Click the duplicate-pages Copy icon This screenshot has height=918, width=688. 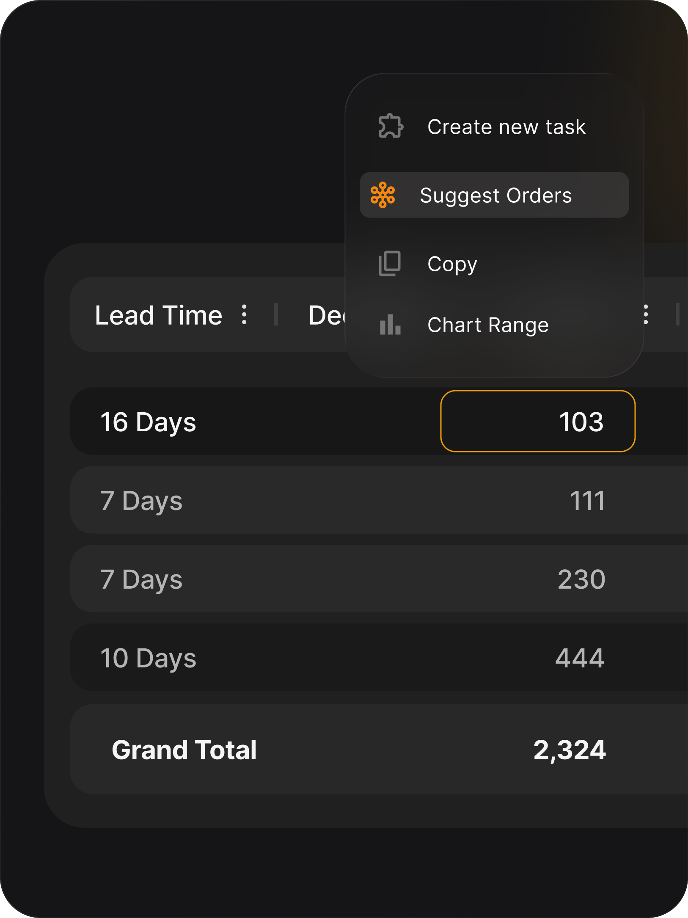[389, 263]
